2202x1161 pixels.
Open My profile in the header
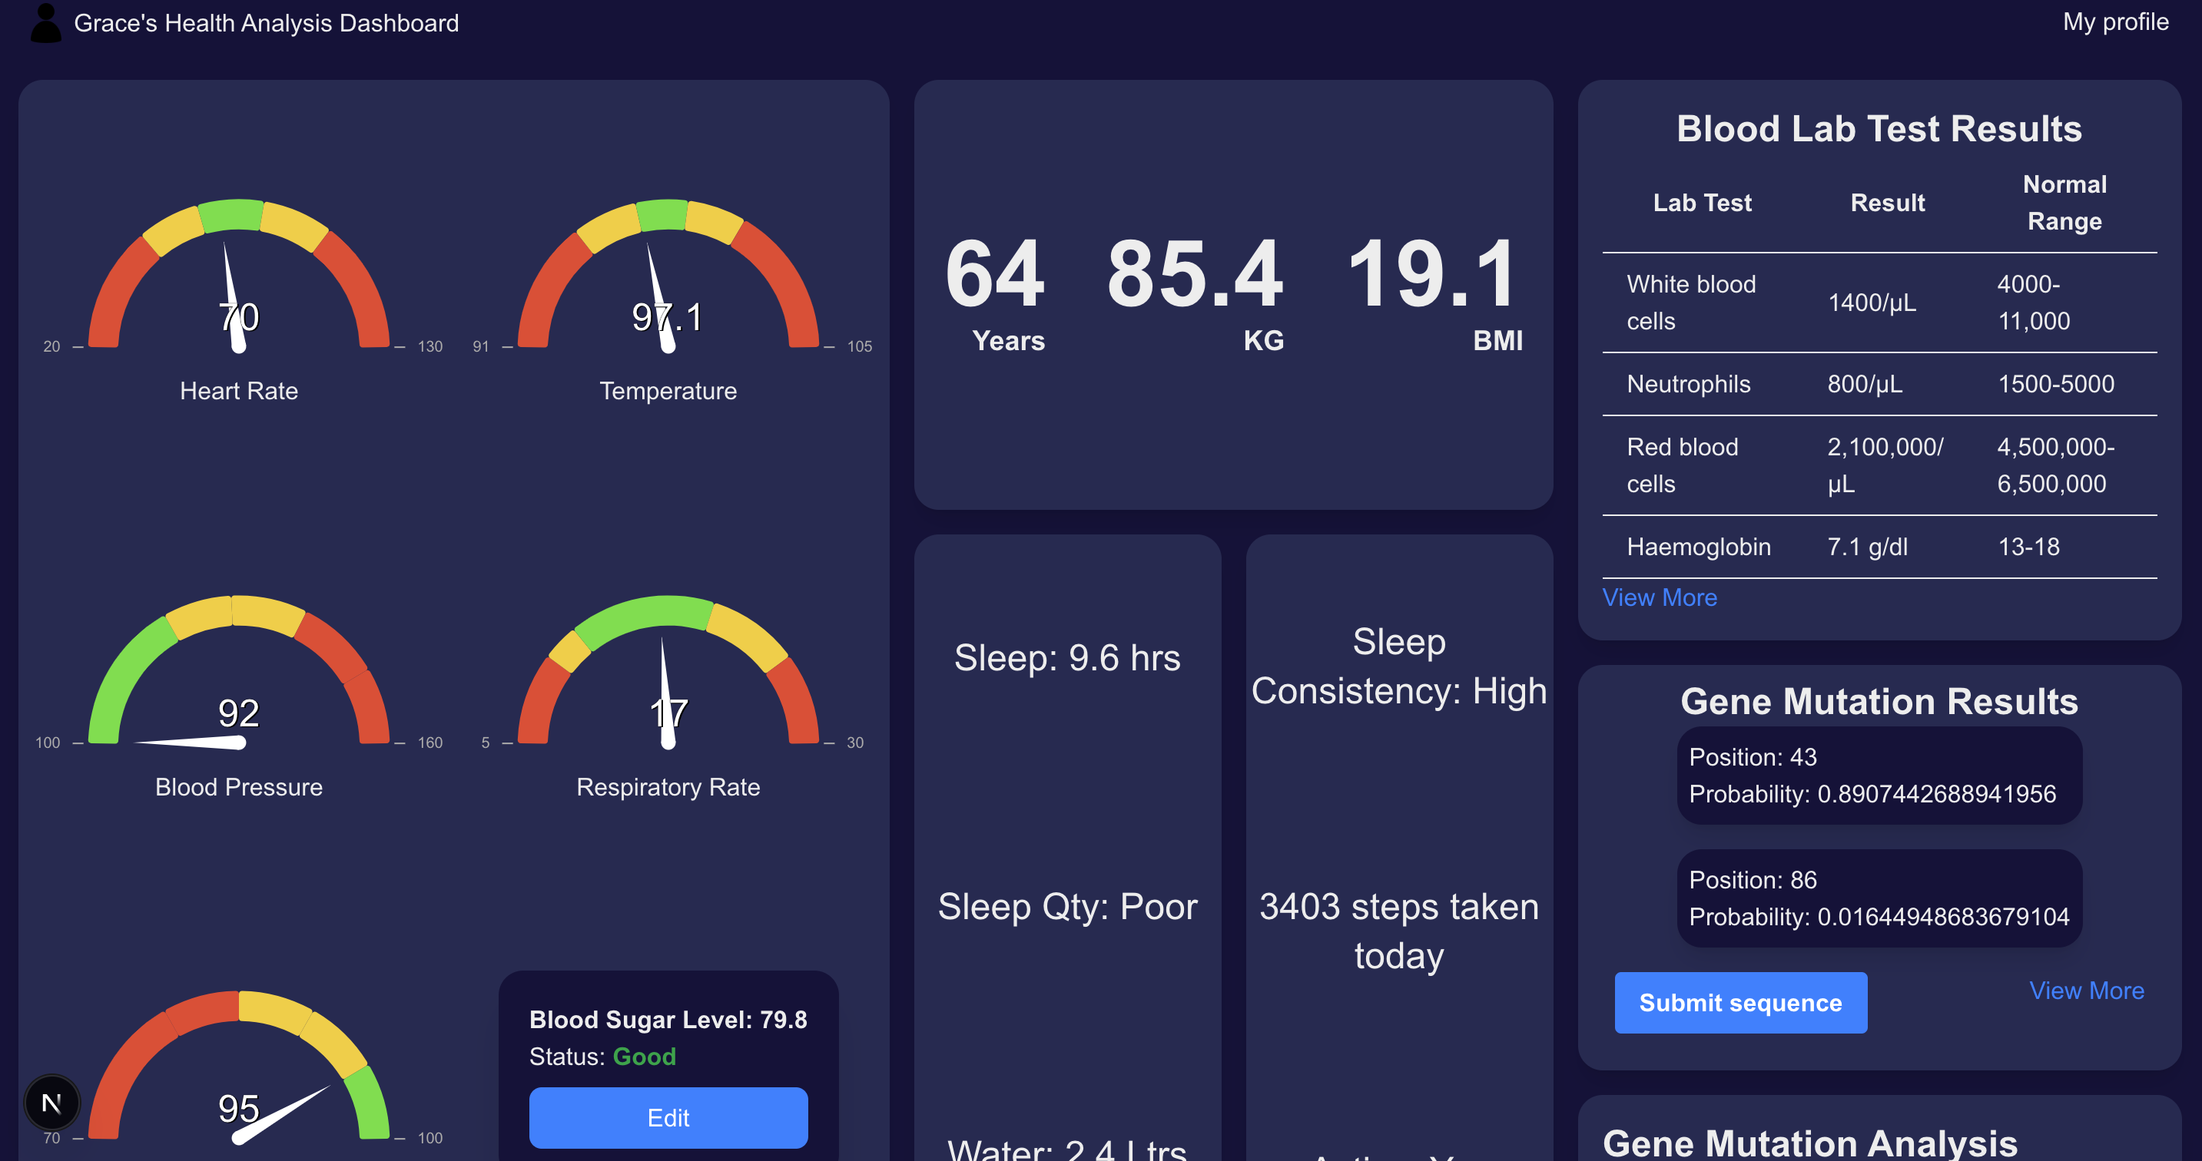[x=2115, y=21]
